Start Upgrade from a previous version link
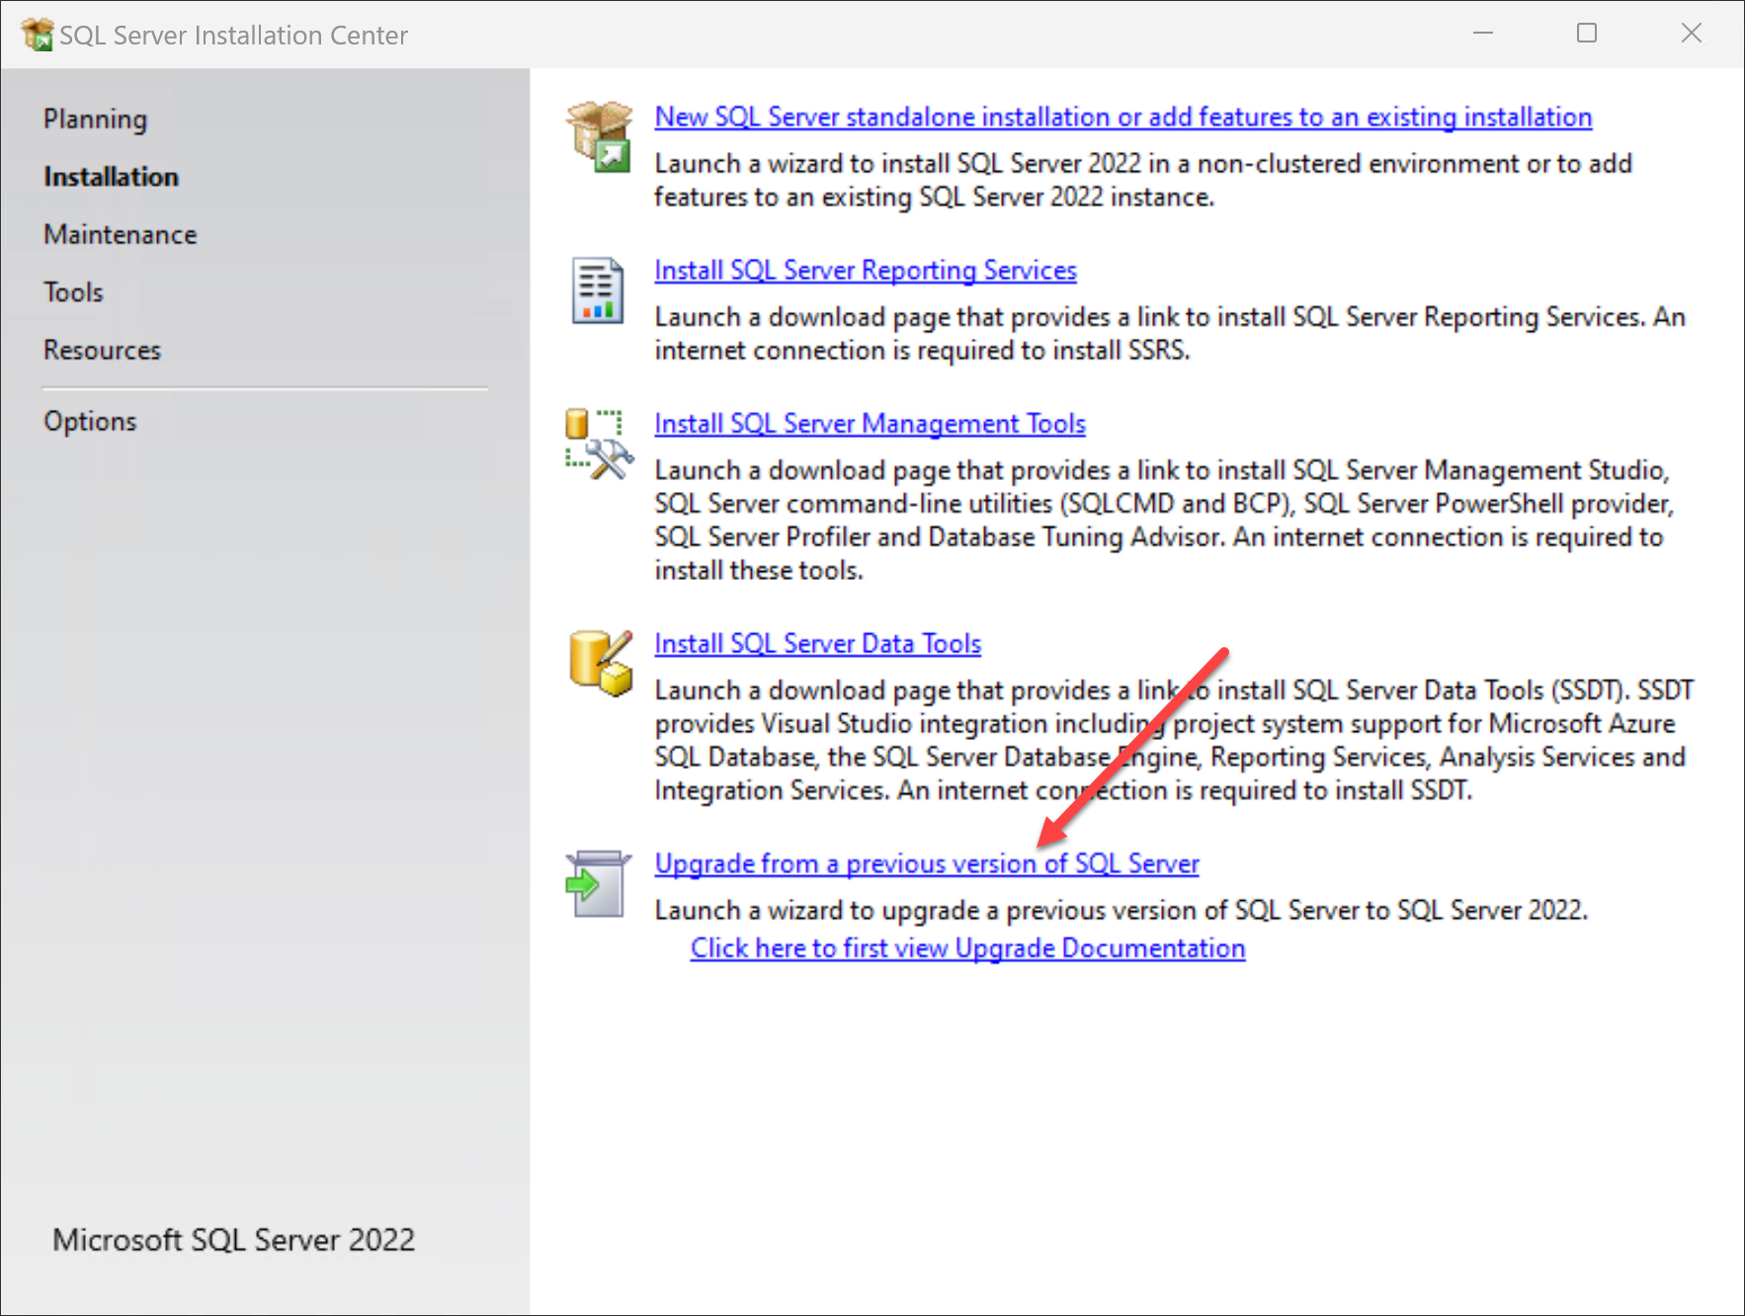Screen dimensions: 1745x1316 tap(926, 864)
